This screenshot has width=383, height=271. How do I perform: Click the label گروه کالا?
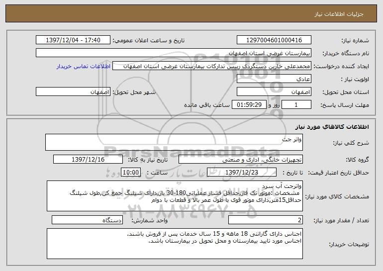[x=357, y=160]
